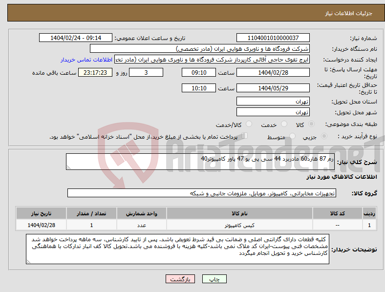Click the تعداد / مقدار column header

(91, 213)
